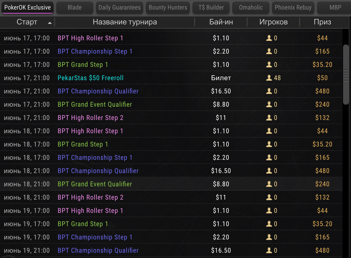Open the Bounty Hunters tab

[168, 8]
